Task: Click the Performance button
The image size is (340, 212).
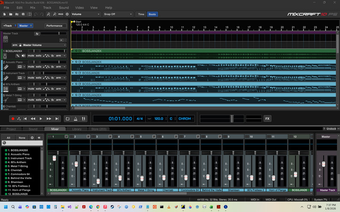Action: (x=54, y=26)
